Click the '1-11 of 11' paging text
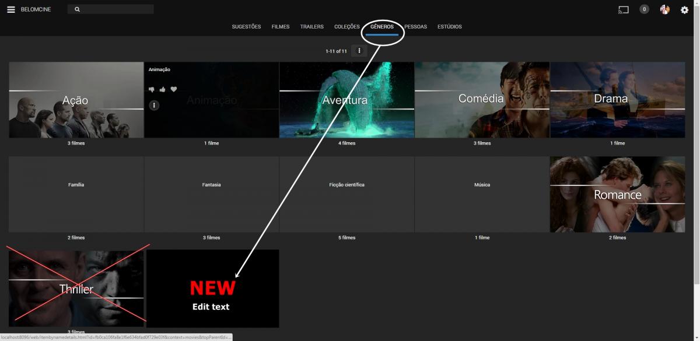The image size is (700, 341). [x=336, y=51]
